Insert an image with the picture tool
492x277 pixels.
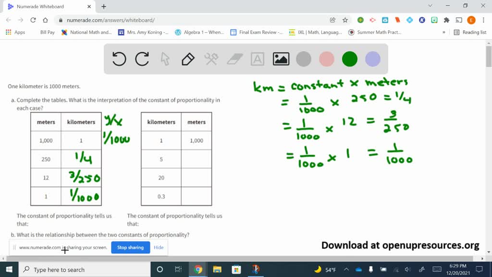tap(281, 59)
